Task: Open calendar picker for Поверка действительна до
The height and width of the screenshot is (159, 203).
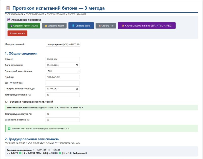Action: (x=77, y=89)
